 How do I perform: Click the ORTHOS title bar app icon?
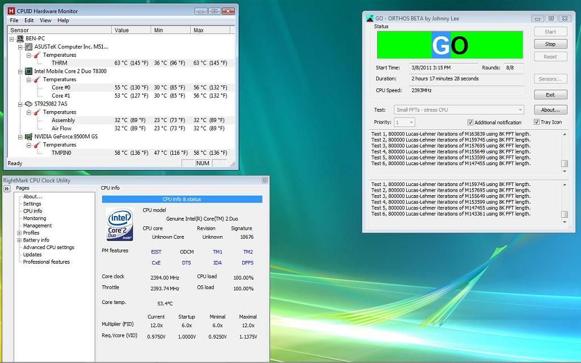[x=369, y=18]
